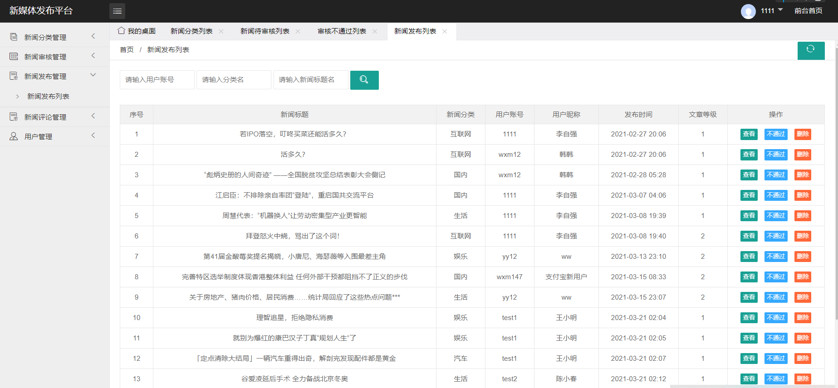Click the refresh icon button
This screenshot has width=838, height=388.
pyautogui.click(x=811, y=50)
